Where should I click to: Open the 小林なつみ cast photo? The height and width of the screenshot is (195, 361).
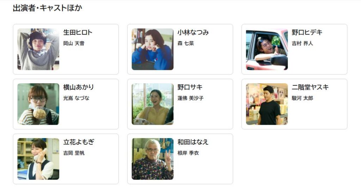pyautogui.click(x=152, y=49)
